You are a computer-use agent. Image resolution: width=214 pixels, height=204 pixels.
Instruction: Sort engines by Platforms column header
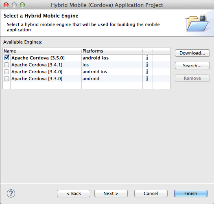[x=112, y=51]
